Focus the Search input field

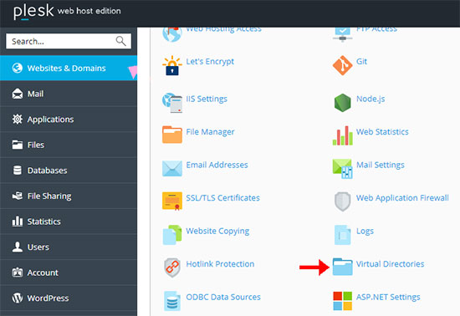pos(69,41)
